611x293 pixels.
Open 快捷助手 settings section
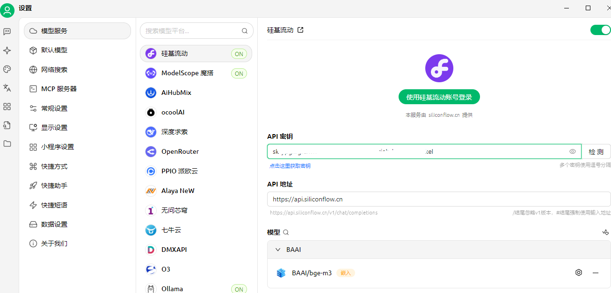click(77, 186)
